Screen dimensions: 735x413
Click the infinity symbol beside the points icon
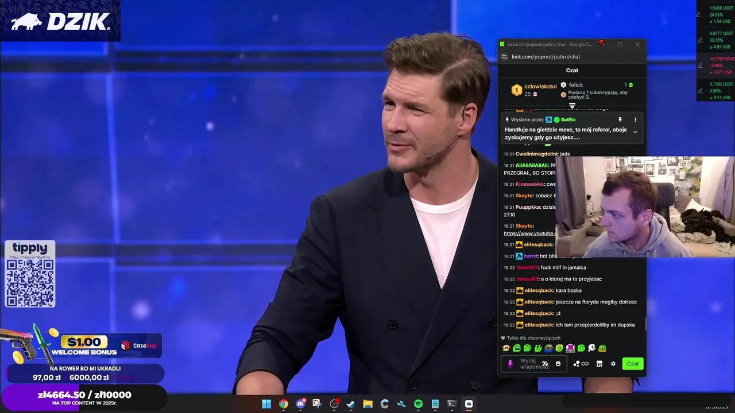pyautogui.click(x=585, y=364)
